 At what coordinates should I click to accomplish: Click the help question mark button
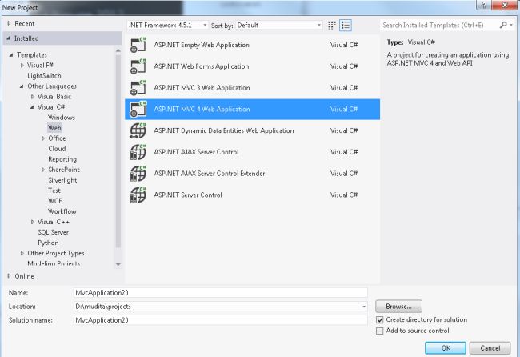pos(484,5)
